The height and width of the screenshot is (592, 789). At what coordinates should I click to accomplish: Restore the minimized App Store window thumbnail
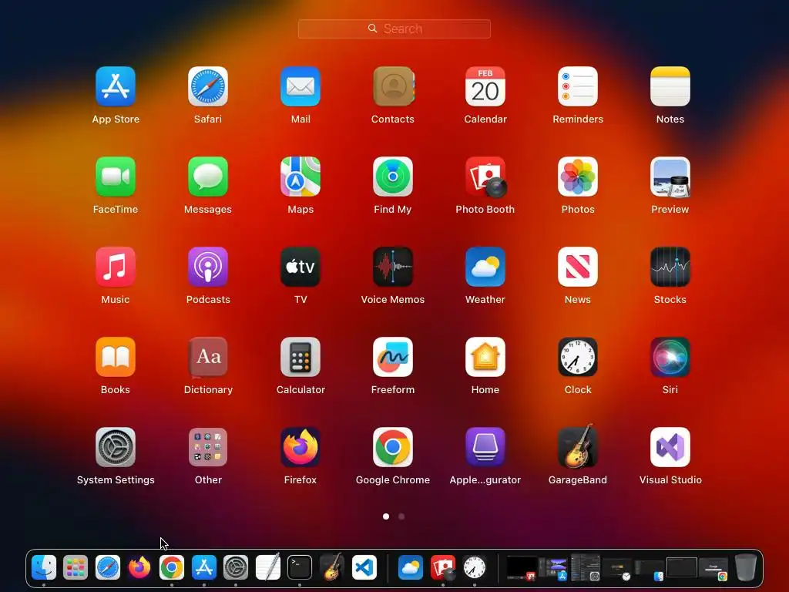tap(553, 568)
